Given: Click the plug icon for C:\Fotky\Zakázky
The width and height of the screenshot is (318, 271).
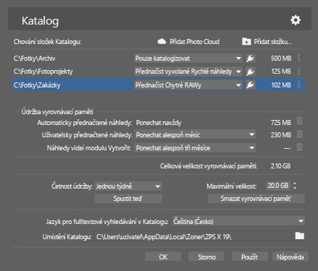Looking at the screenshot, I should [x=250, y=85].
